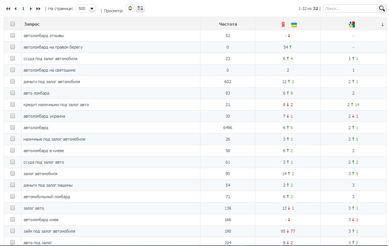Select checkbox for 'деньги под залог автомобиля'

click(13, 82)
